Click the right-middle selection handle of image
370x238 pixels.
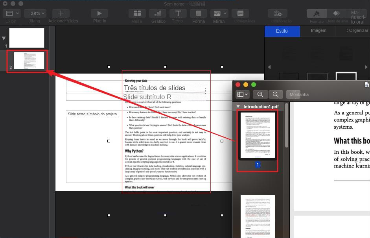click(x=222, y=141)
